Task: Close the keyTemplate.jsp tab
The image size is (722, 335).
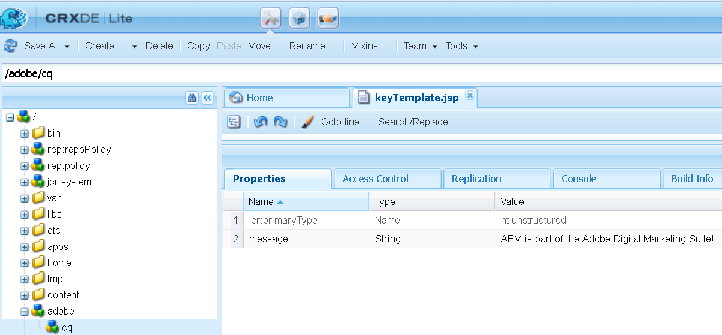Action: tap(470, 95)
